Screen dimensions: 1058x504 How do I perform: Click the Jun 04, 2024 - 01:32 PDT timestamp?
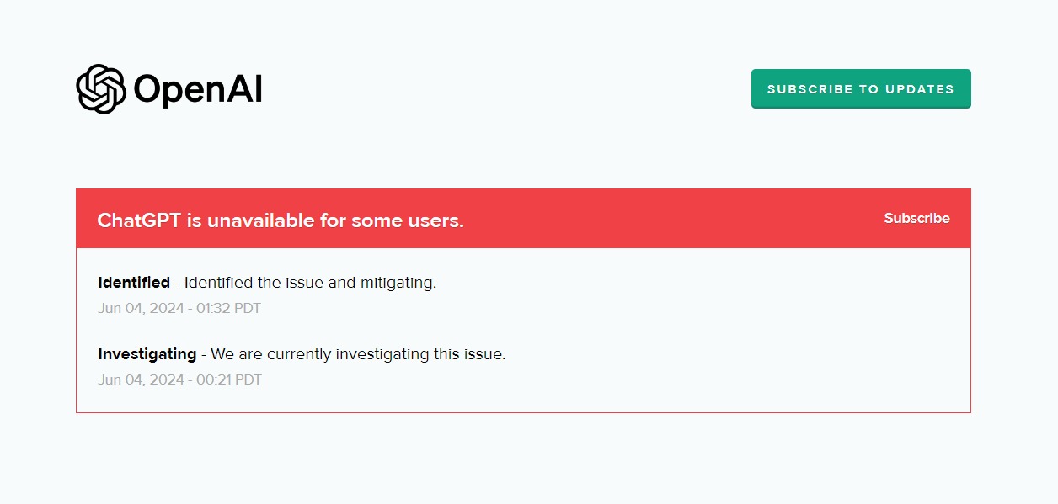click(x=179, y=308)
